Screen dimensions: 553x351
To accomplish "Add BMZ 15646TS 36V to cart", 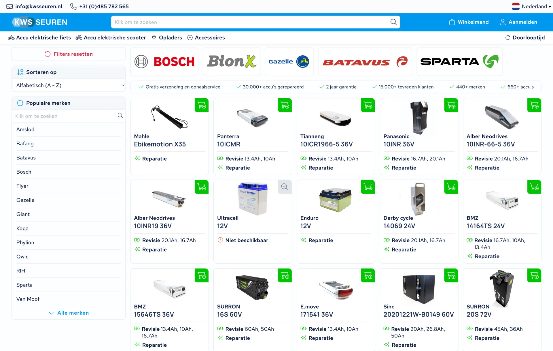I will pos(202,275).
